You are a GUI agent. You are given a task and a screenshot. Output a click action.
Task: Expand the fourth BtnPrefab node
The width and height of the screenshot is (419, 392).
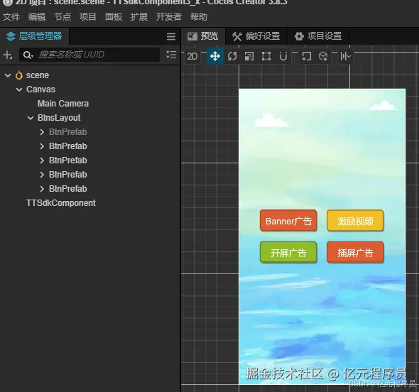[x=42, y=175]
